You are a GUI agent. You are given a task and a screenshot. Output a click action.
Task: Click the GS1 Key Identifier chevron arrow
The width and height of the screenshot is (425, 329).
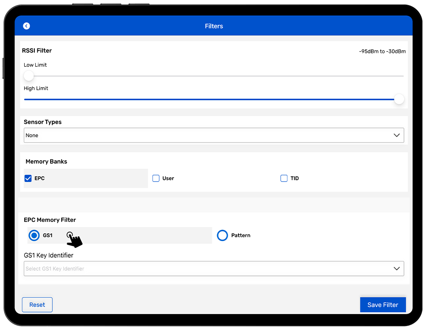[x=397, y=269]
